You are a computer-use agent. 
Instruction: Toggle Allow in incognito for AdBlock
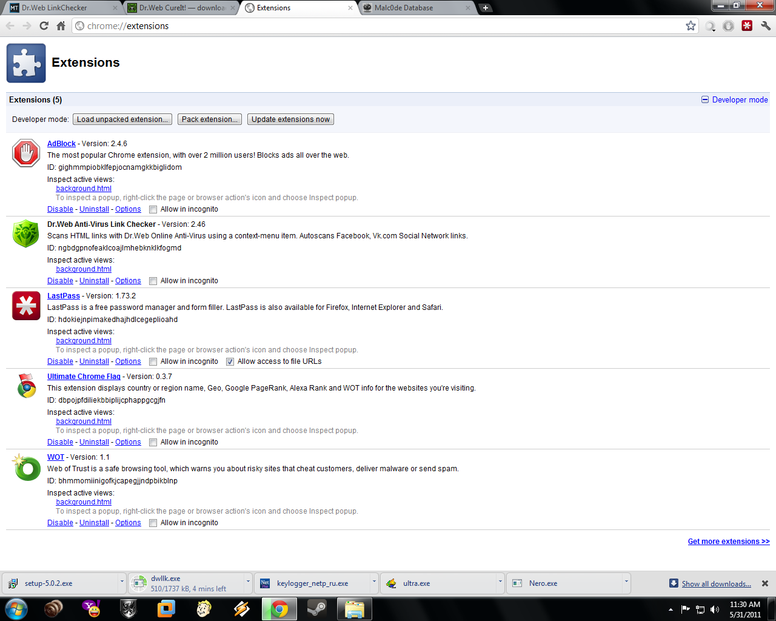click(153, 210)
